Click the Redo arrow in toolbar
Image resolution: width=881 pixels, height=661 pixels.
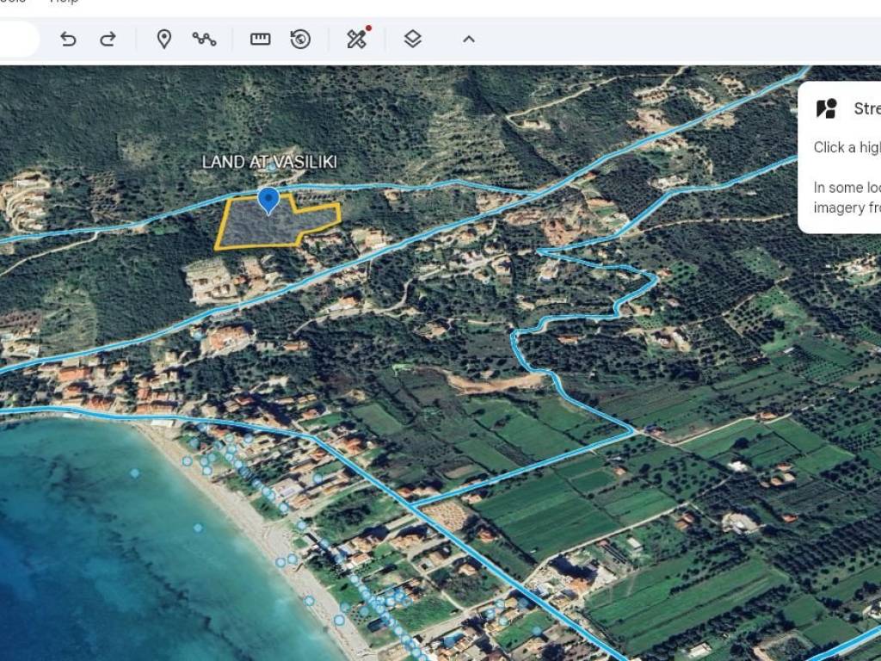tap(108, 39)
